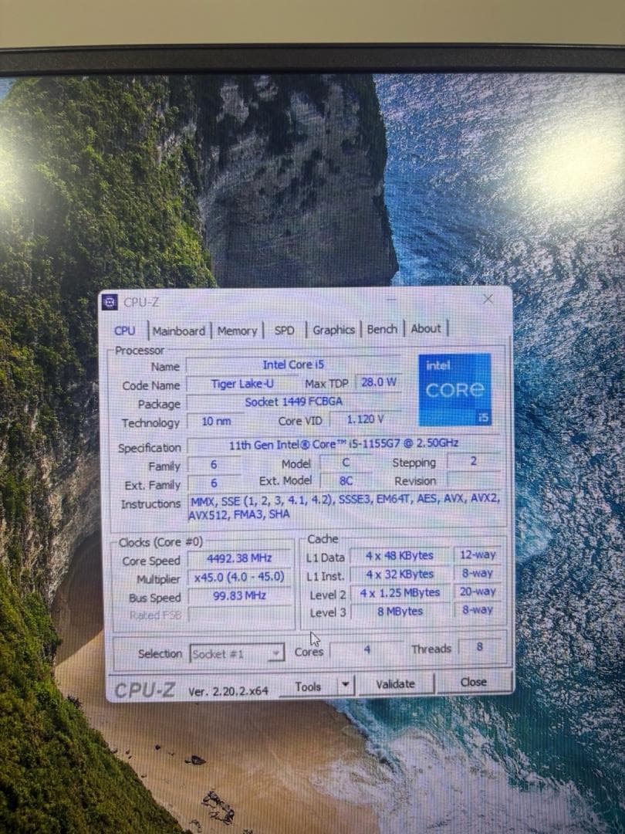Click the CPU-Z title bar text
The image size is (625, 834).
[141, 303]
